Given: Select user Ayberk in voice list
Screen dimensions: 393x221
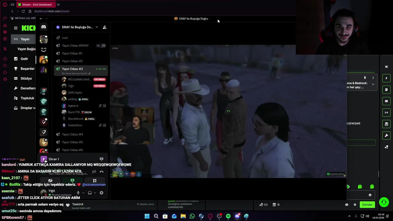Looking at the screenshot, I should 73,106.
